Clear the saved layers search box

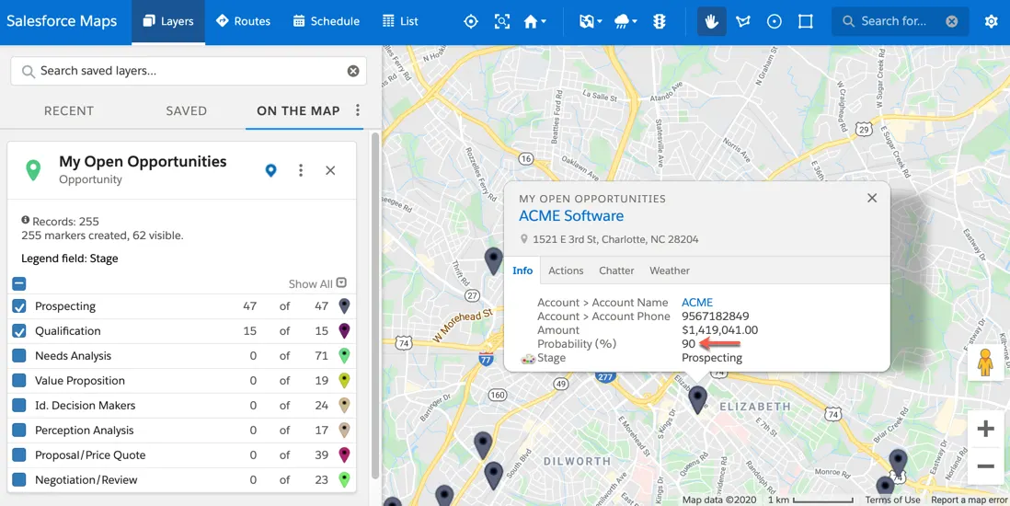[353, 71]
